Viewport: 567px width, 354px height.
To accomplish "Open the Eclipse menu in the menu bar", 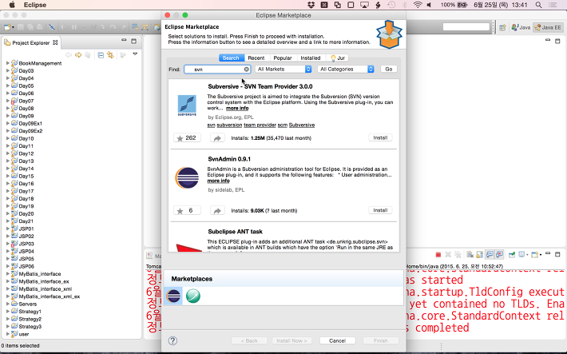I will (35, 5).
